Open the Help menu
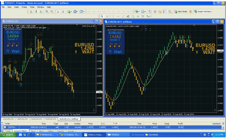The height and width of the screenshot is (138, 226). [x=49, y=7]
